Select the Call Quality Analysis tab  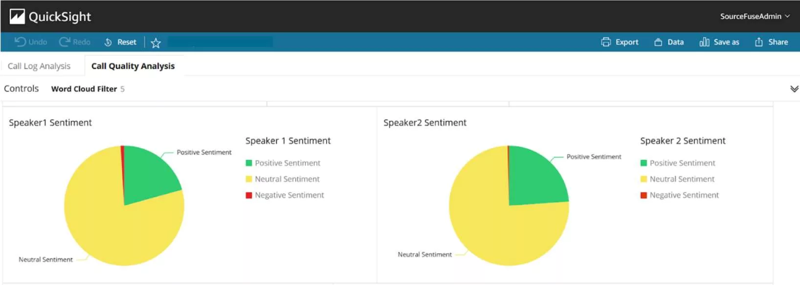(x=133, y=66)
